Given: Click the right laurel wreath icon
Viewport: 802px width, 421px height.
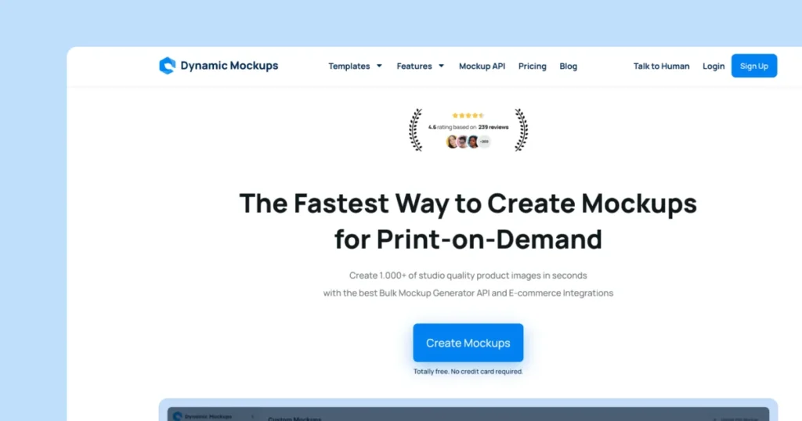Looking at the screenshot, I should pyautogui.click(x=521, y=130).
